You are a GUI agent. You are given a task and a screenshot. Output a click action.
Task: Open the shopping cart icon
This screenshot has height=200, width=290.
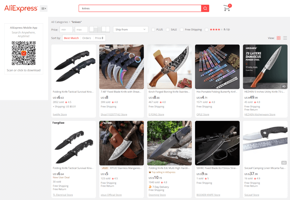(x=227, y=8)
